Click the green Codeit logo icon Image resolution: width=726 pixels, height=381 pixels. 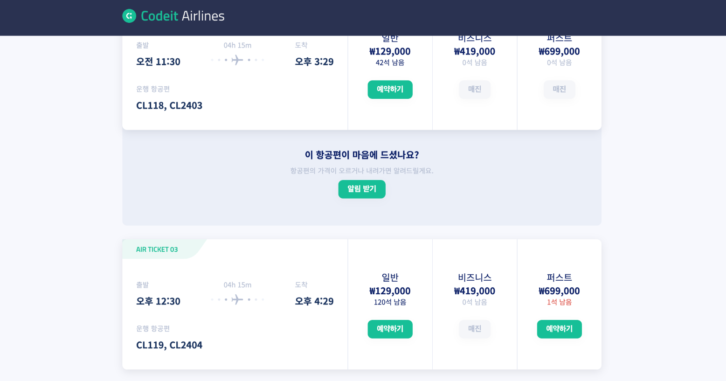point(129,16)
